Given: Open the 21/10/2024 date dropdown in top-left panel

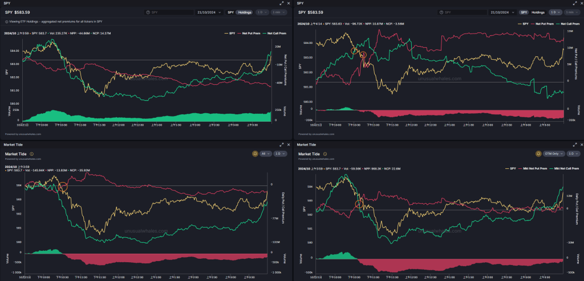Looking at the screenshot, I should 208,12.
